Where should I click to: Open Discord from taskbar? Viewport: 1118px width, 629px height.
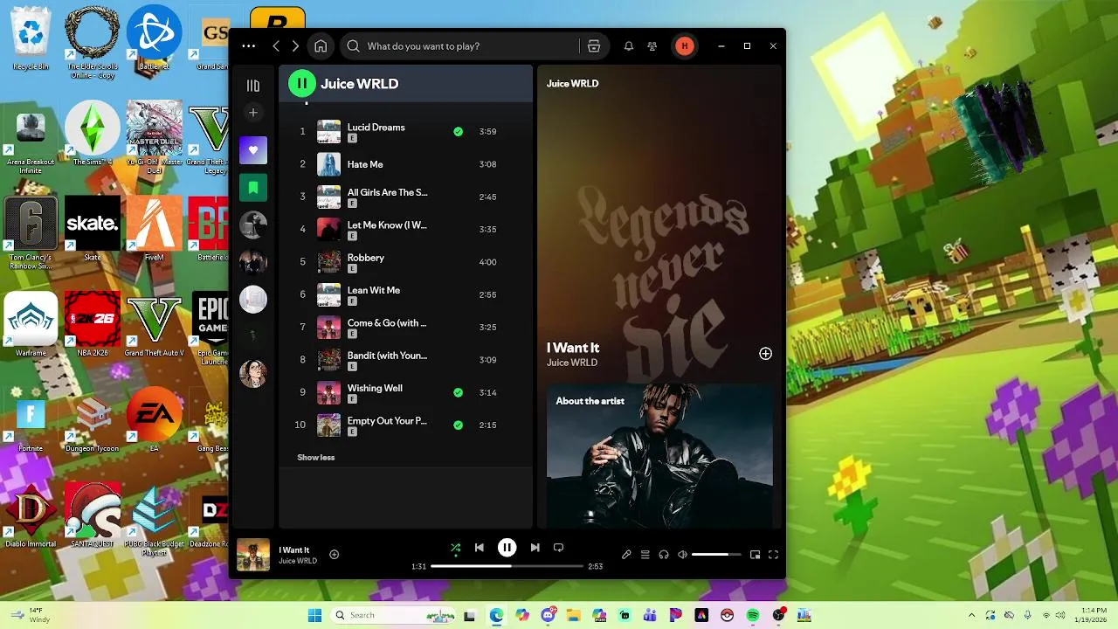pyautogui.click(x=549, y=615)
